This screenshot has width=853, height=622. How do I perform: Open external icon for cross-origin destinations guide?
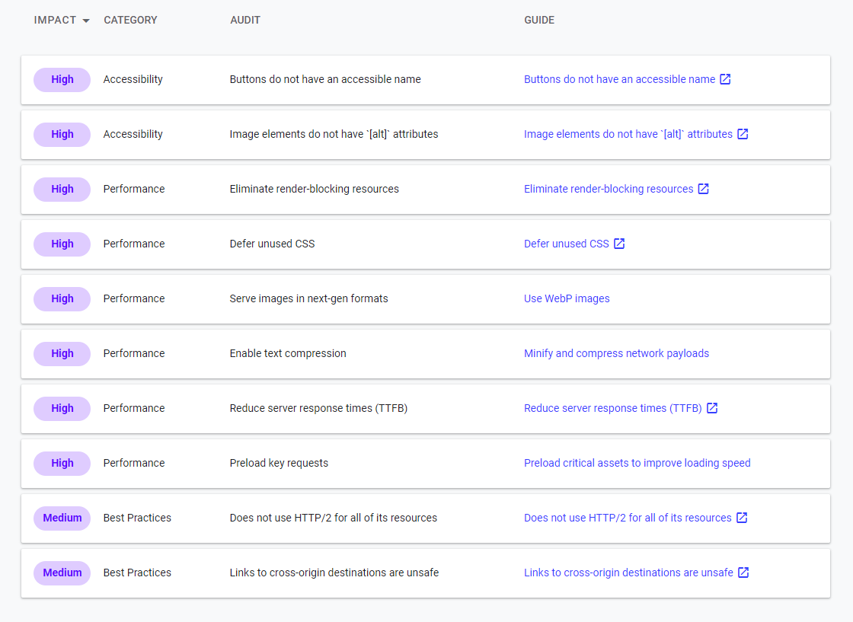(743, 573)
